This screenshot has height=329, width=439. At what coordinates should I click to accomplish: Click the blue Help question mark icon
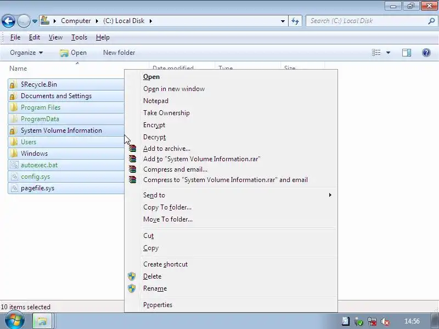426,53
